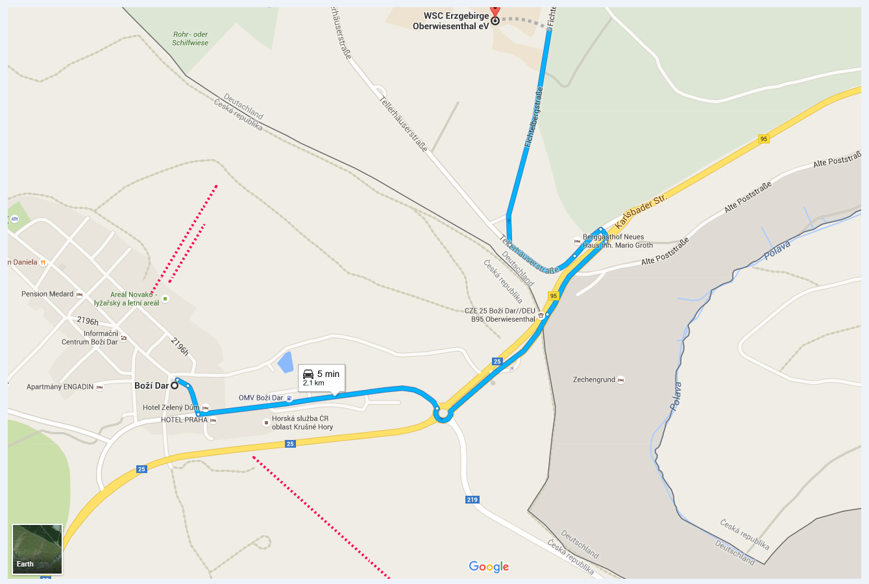869x584 pixels.
Task: Click the Apartmány ENGADIN lodging icon
Action: (x=100, y=387)
